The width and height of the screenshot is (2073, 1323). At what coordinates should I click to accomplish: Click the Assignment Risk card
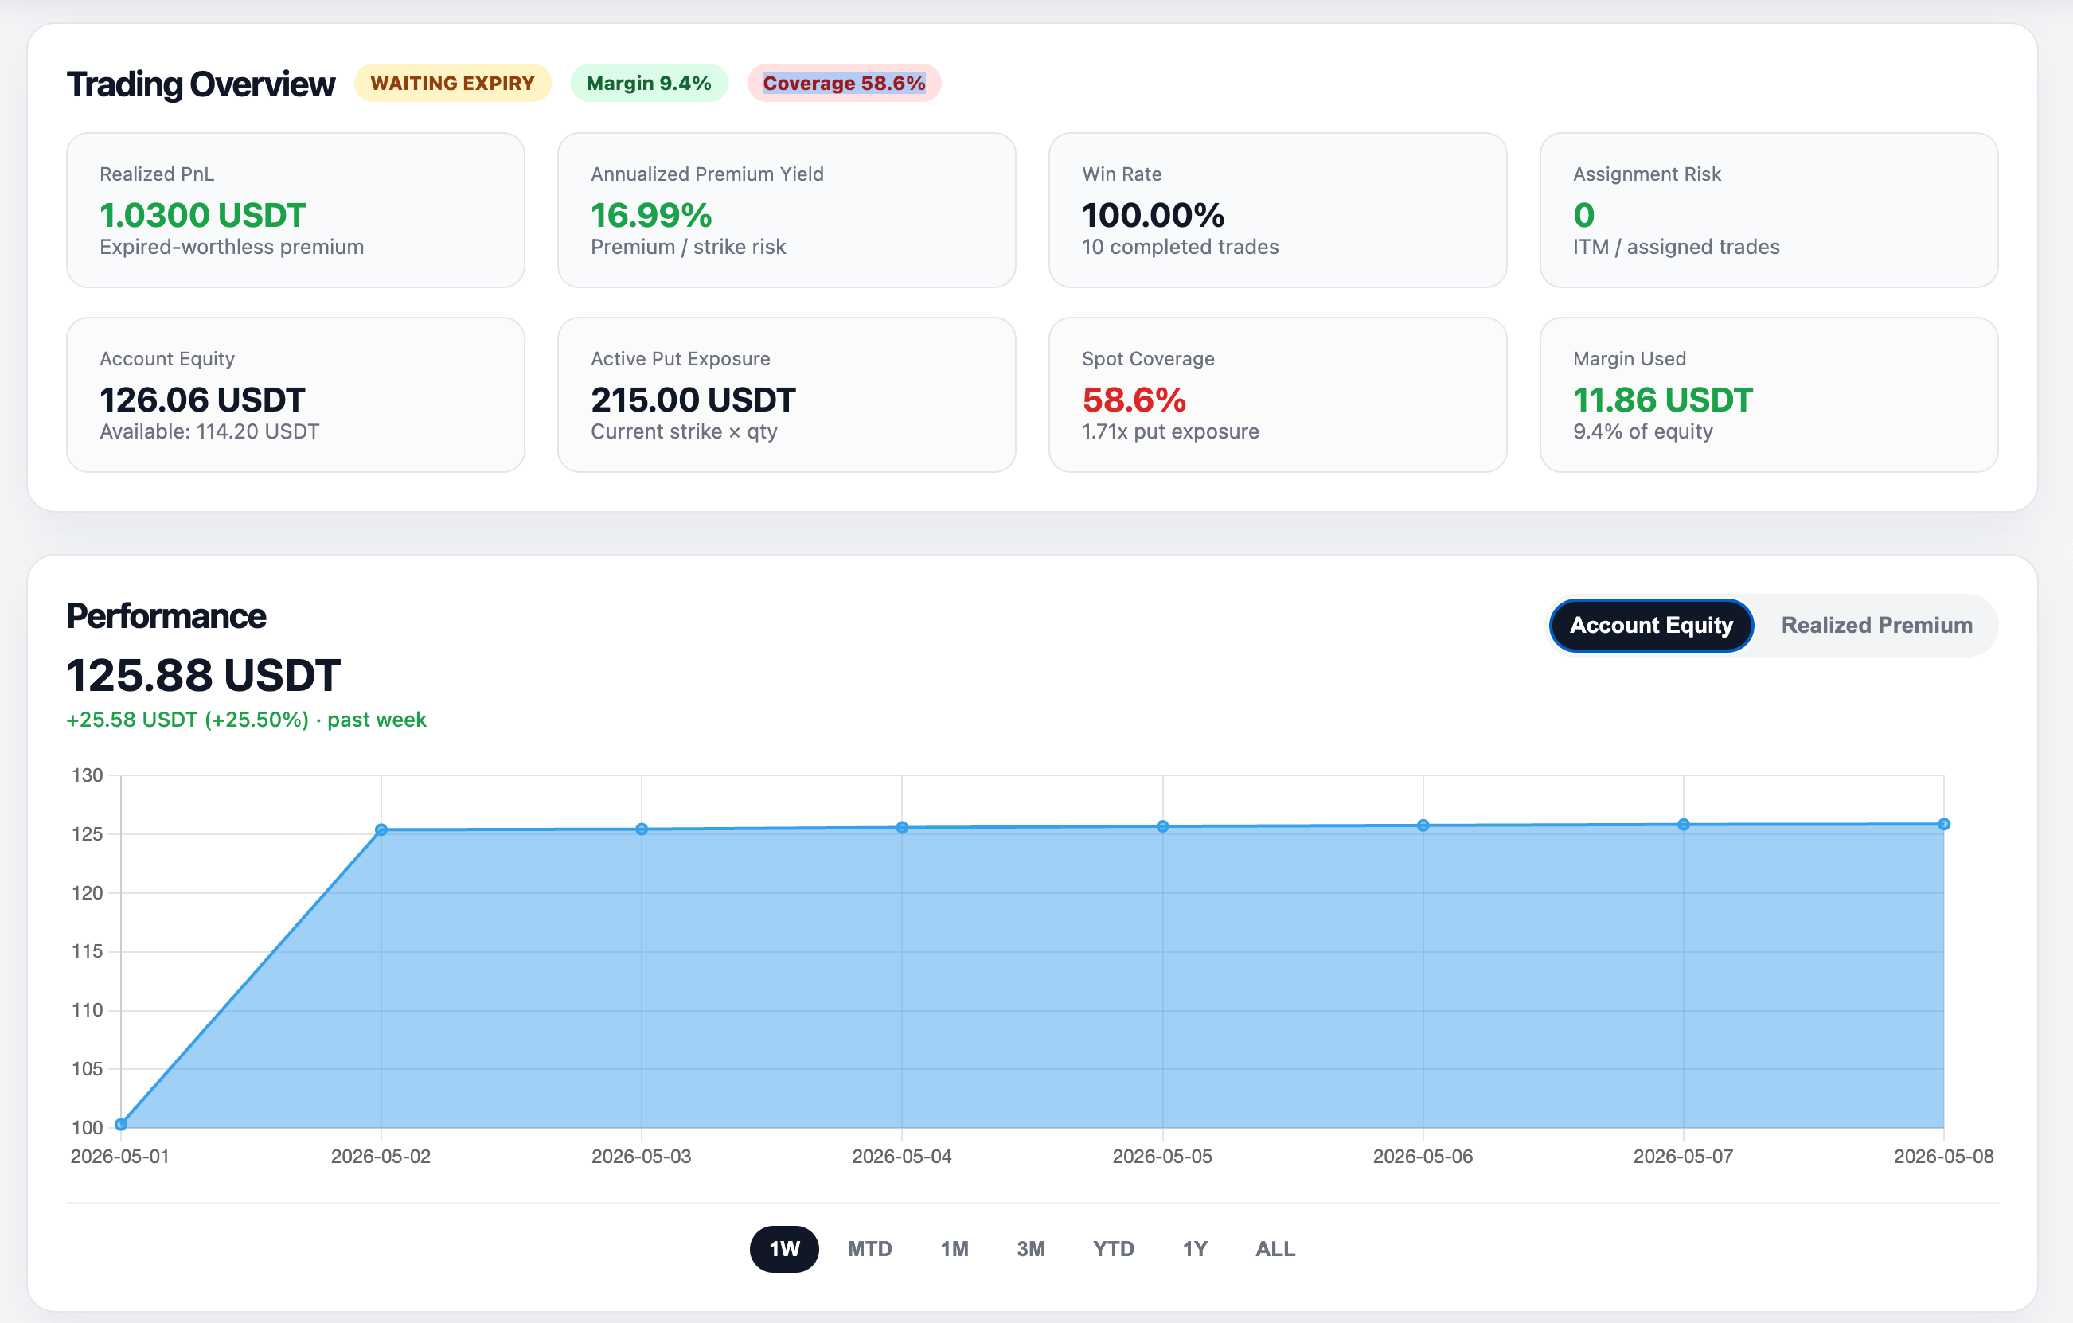[1768, 210]
